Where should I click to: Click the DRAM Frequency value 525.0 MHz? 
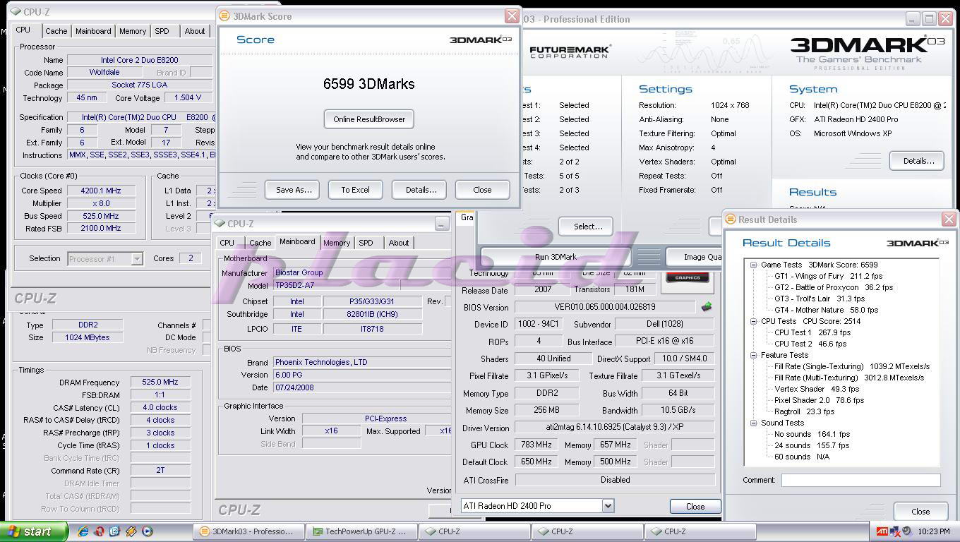[160, 382]
